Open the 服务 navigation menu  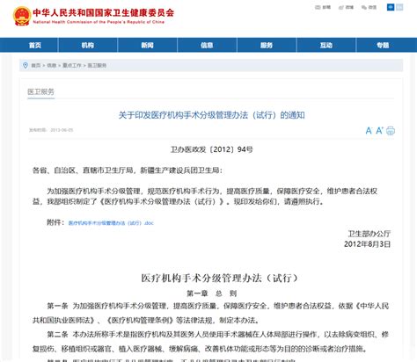point(267,45)
